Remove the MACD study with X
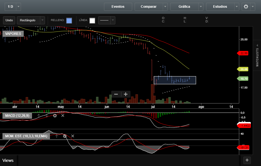The image size is (261, 166). (x=63, y=115)
